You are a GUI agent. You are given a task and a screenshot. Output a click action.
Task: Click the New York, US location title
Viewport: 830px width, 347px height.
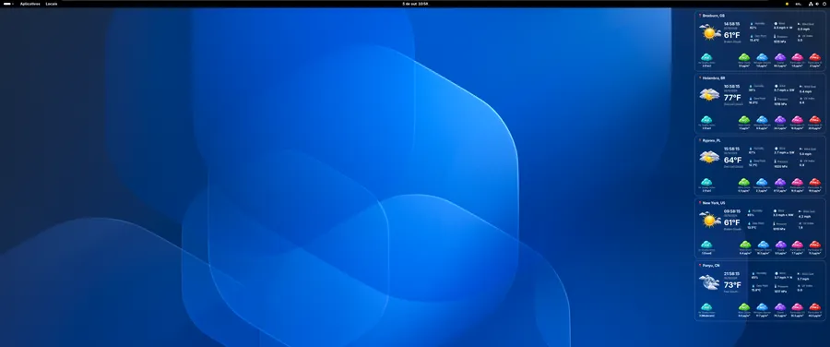(714, 203)
